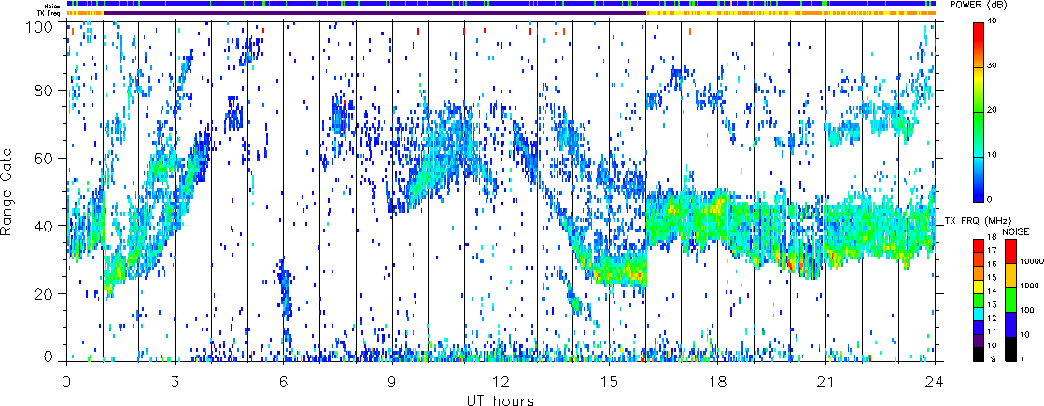Click the 1 label on NOISE scale
This screenshot has width=1044, height=406.
1022,358
